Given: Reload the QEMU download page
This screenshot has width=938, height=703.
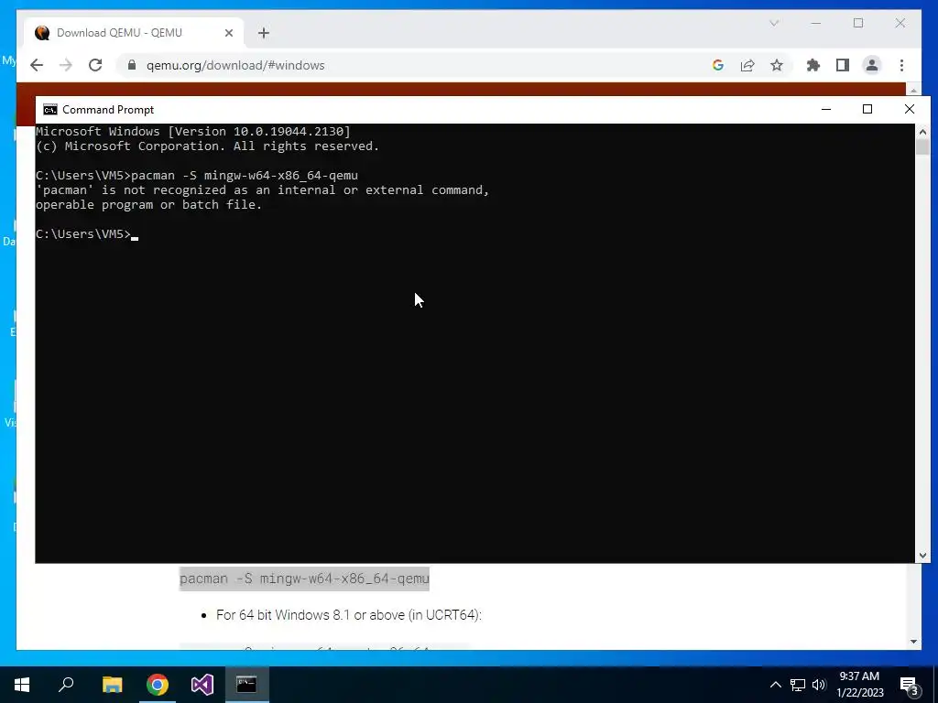Looking at the screenshot, I should coord(95,65).
